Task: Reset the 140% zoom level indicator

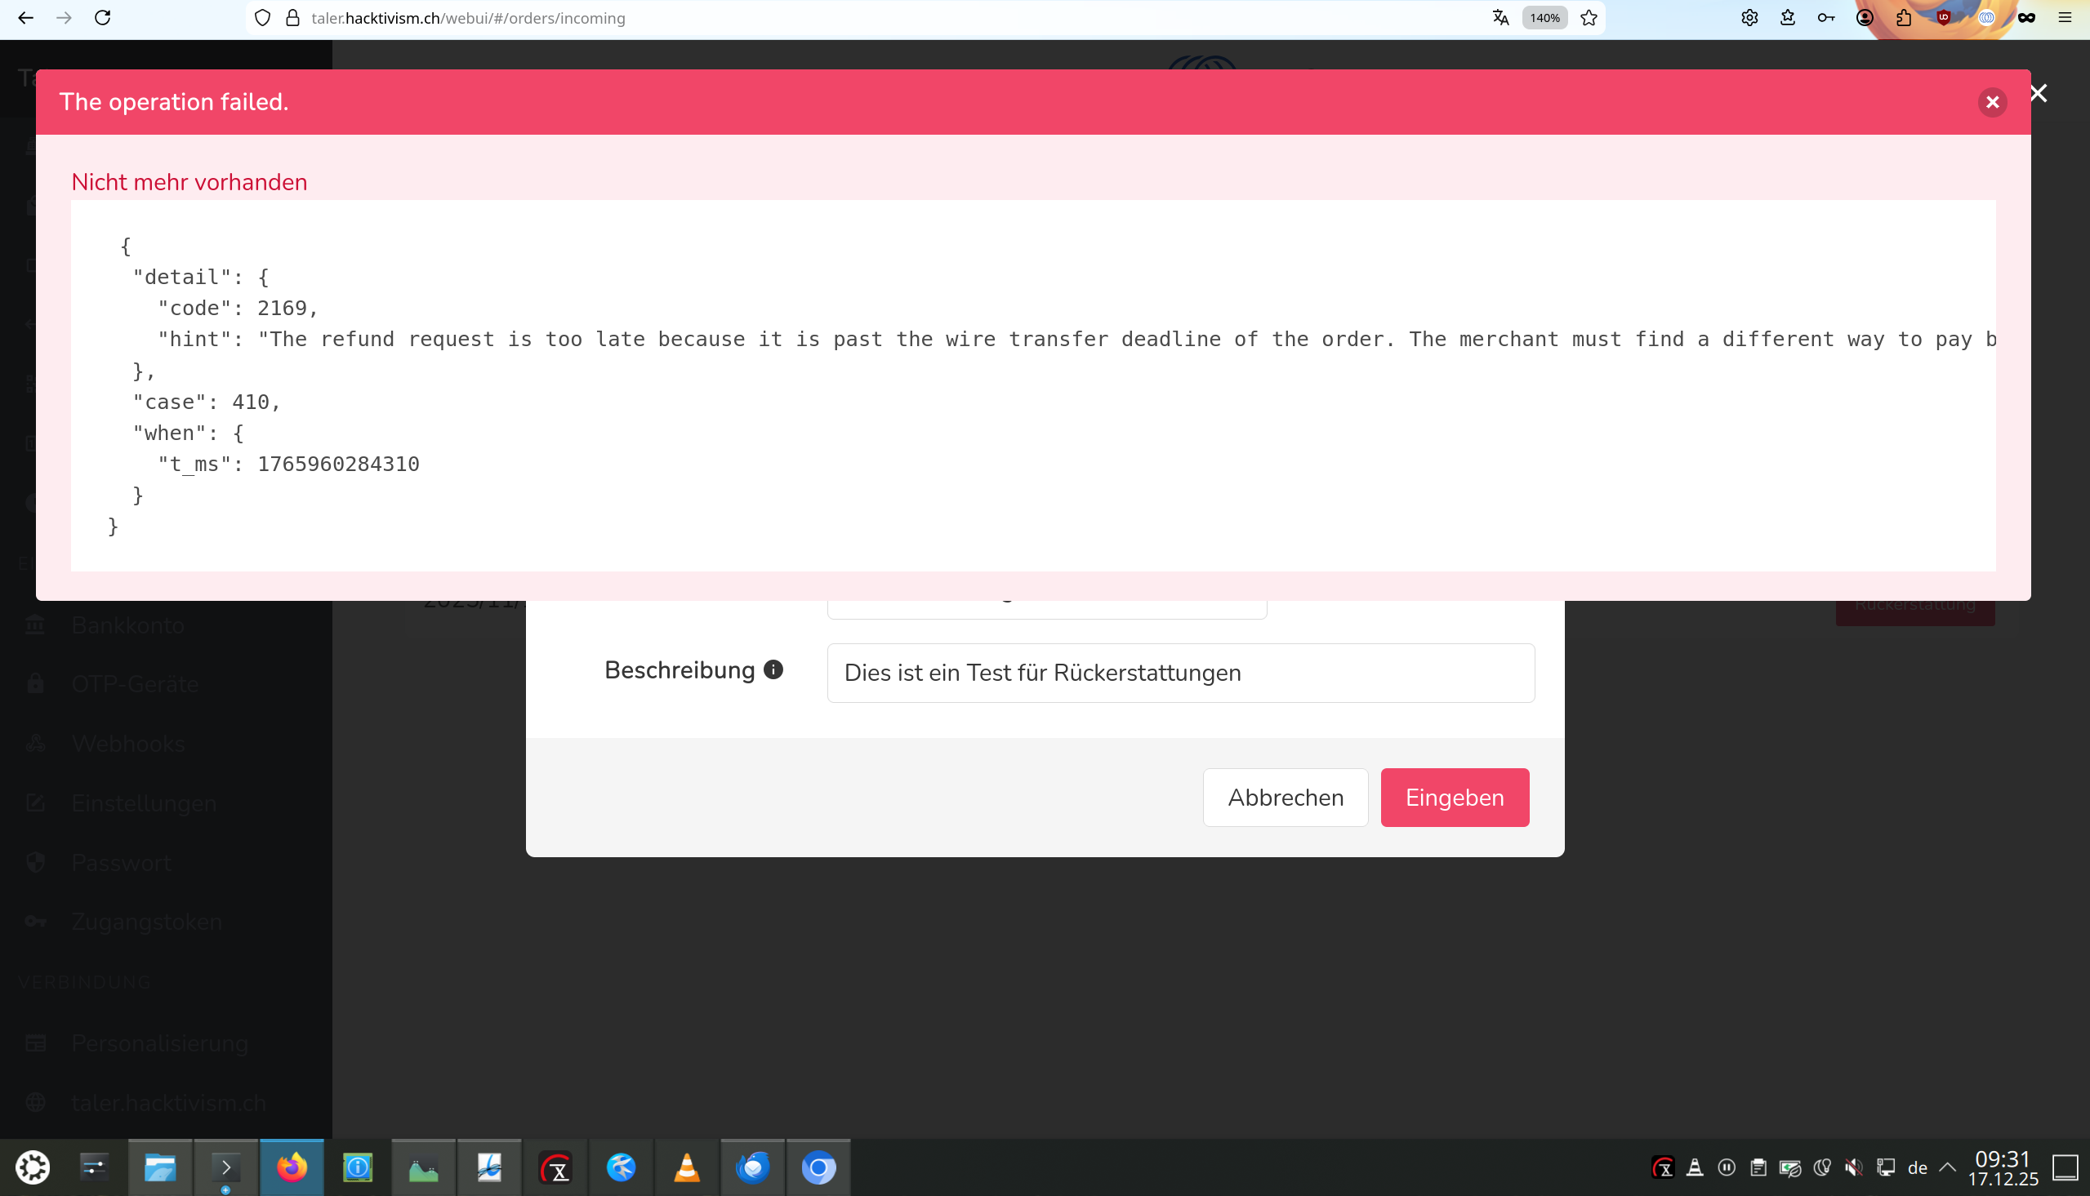Action: (x=1544, y=18)
